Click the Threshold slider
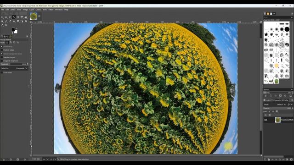294x165 pixels. [13, 64]
